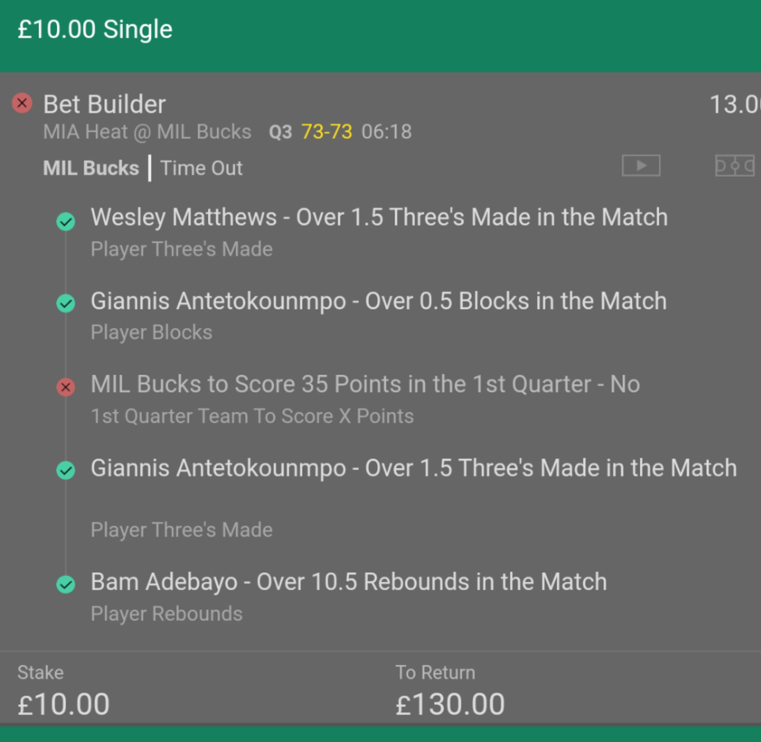The image size is (761, 742).
Task: Open the MIA Heat @ MIL Bucks match
Action: tap(147, 132)
